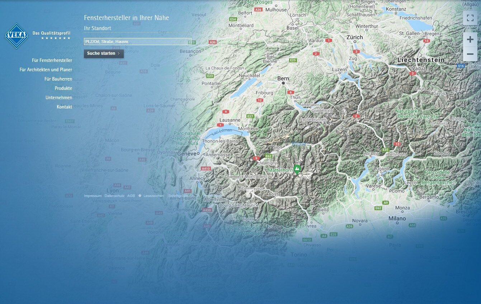Open Unternehmen menu item
The height and width of the screenshot is (304, 481).
coord(59,98)
